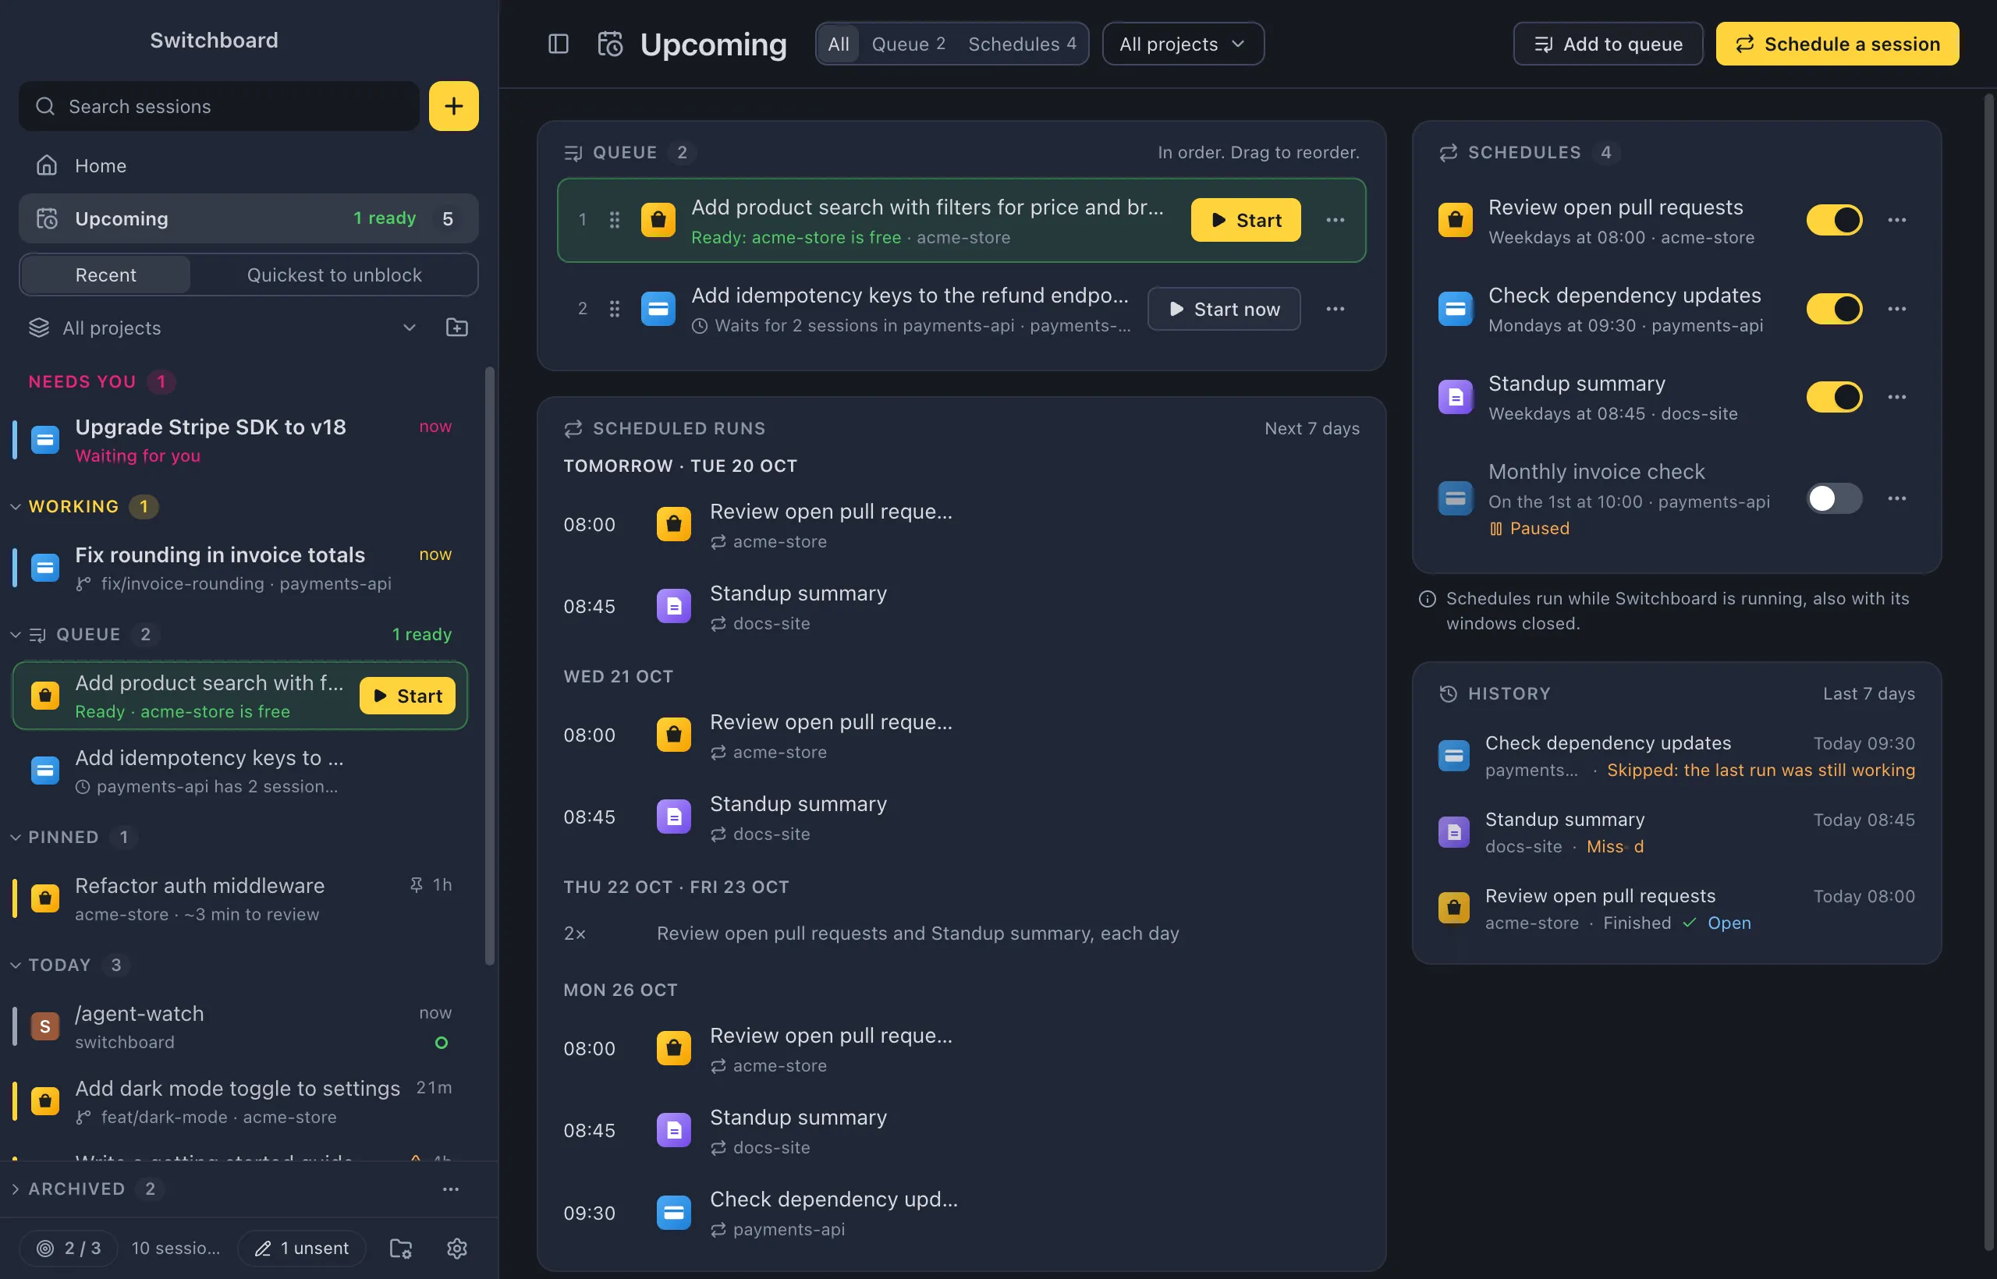Click the 1 unsent drafts pill
This screenshot has height=1279, width=1997.
click(302, 1249)
